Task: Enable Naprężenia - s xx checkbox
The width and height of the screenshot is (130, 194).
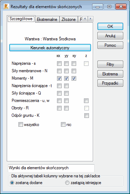Action: [59, 64]
